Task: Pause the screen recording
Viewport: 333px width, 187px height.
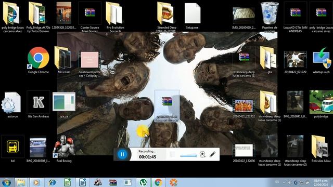Action: (122, 154)
